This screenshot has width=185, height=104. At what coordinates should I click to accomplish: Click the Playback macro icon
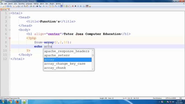tap(78, 6)
